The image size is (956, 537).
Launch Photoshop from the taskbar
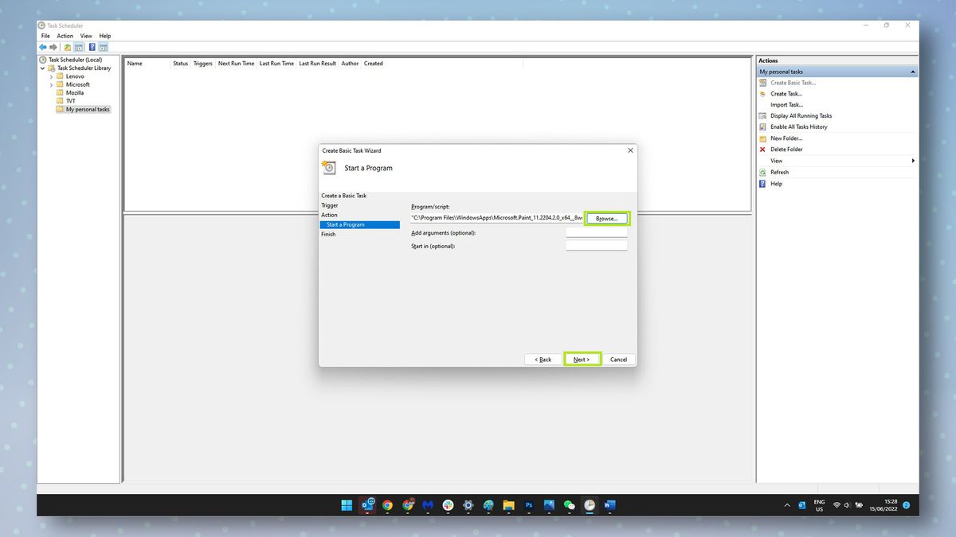528,505
